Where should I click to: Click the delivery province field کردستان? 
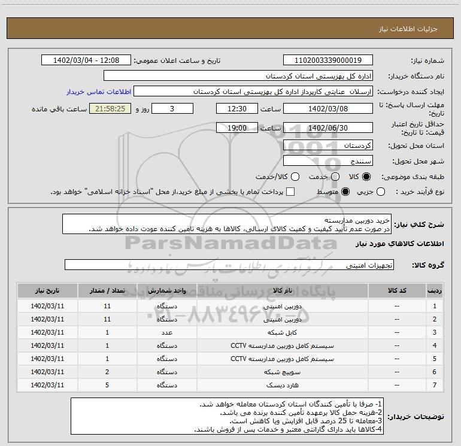328,145
